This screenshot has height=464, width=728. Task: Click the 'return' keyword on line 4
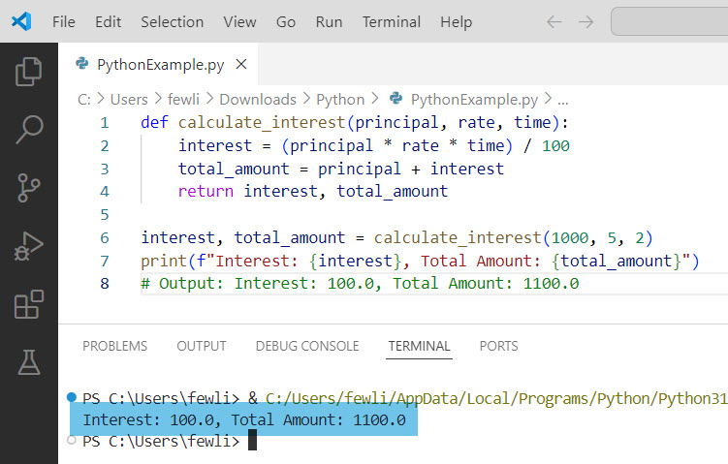[x=206, y=191]
